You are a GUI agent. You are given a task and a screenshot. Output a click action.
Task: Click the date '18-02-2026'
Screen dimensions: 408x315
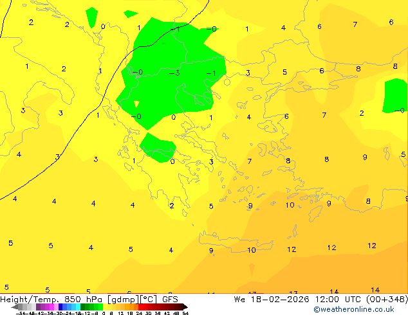click(x=280, y=299)
